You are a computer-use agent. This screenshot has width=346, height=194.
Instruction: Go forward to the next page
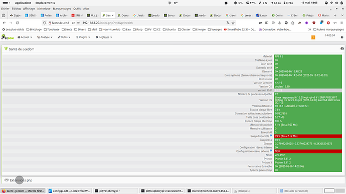pos(11,22)
